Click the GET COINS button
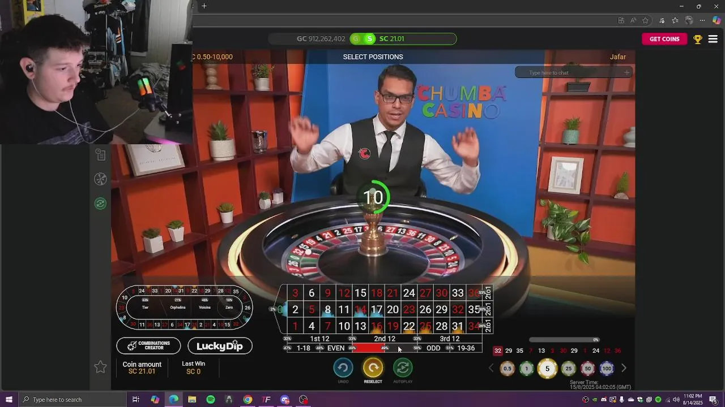 click(x=664, y=39)
